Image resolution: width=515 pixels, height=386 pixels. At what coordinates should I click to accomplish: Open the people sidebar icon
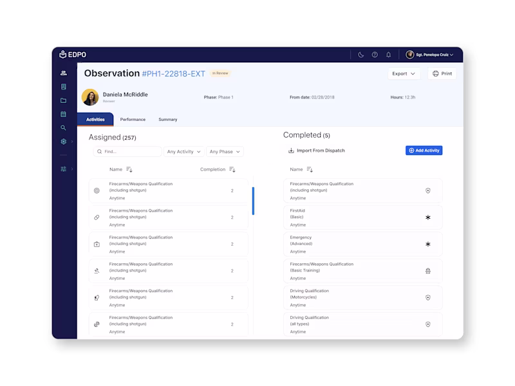[63, 73]
